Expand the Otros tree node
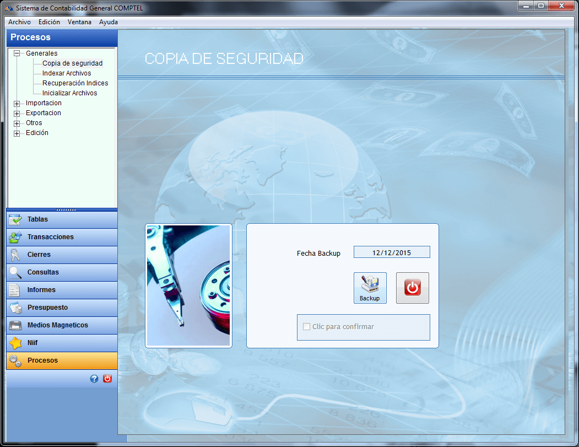Image resolution: width=579 pixels, height=447 pixels. click(17, 124)
